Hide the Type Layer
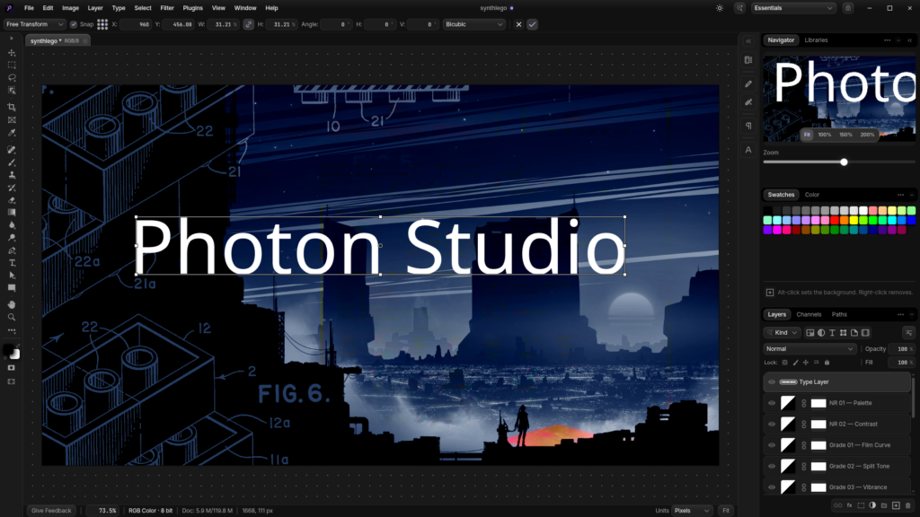Viewport: 920px width, 517px height. click(x=772, y=382)
